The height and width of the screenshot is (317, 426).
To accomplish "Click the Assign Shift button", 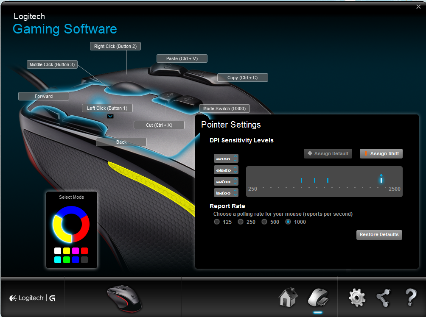I will [381, 153].
